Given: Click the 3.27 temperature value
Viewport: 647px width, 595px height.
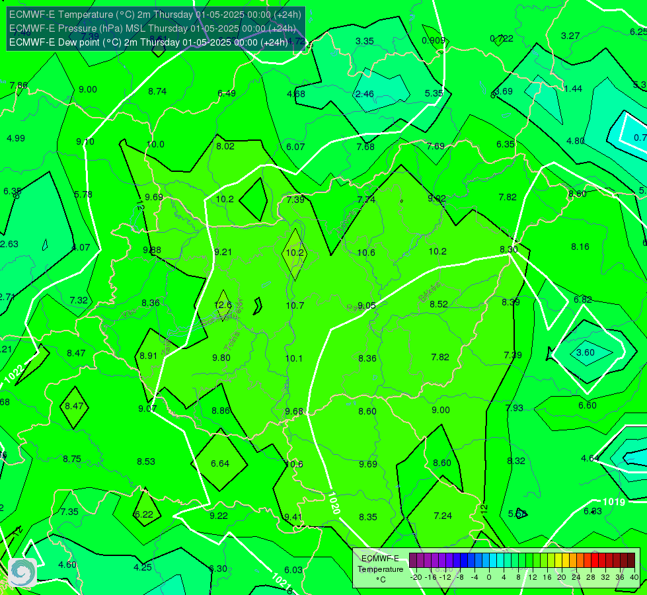Looking at the screenshot, I should [570, 36].
